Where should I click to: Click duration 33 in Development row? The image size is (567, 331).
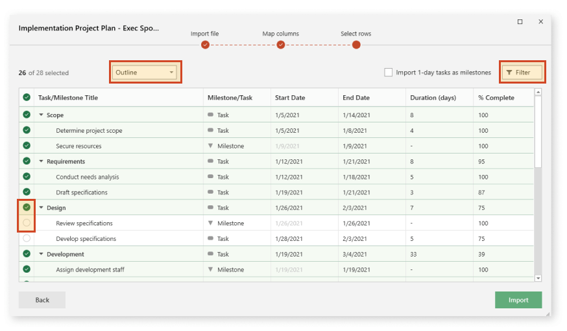click(x=413, y=254)
